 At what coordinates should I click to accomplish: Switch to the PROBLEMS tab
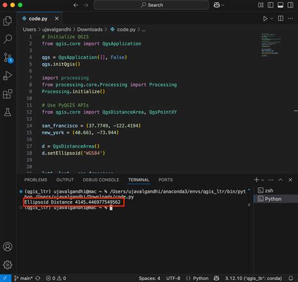click(x=36, y=180)
